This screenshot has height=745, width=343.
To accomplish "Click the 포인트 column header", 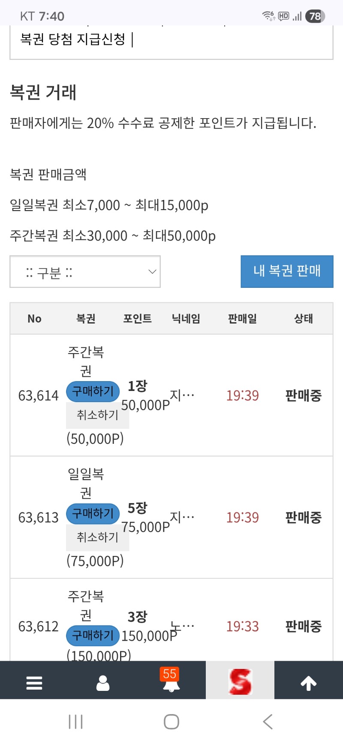I will click(138, 319).
